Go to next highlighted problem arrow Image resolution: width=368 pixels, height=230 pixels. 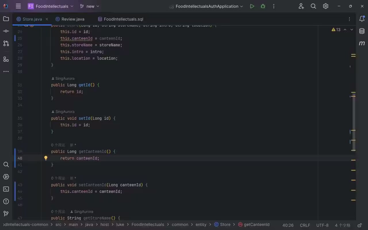(352, 30)
